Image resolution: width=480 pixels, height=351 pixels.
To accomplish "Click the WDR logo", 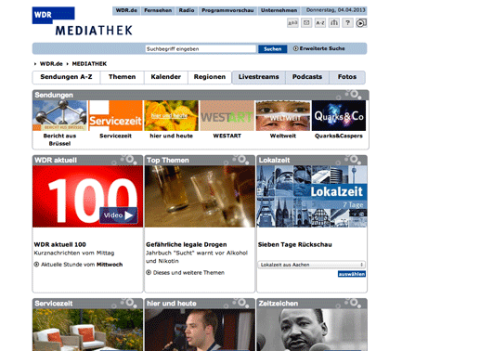I will (x=53, y=15).
